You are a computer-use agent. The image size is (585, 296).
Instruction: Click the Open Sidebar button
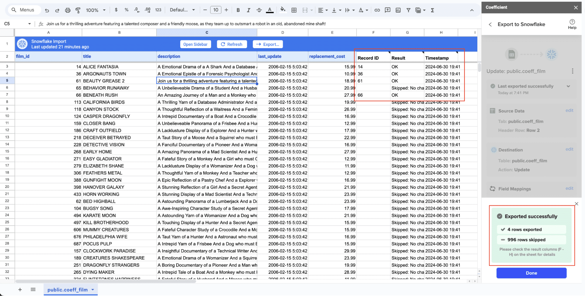coord(195,44)
